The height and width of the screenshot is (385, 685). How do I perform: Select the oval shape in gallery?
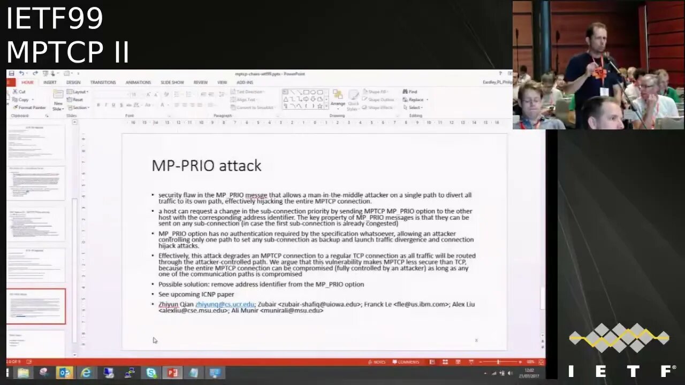(313, 92)
